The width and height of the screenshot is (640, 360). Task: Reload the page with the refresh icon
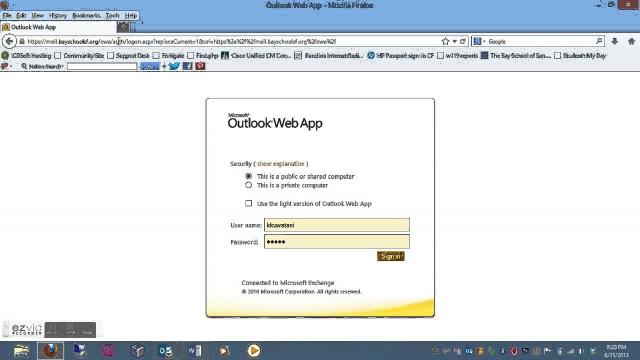pyautogui.click(x=462, y=41)
